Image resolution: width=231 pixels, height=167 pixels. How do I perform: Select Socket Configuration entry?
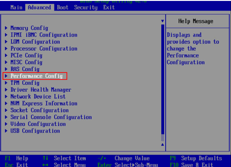point(39,110)
